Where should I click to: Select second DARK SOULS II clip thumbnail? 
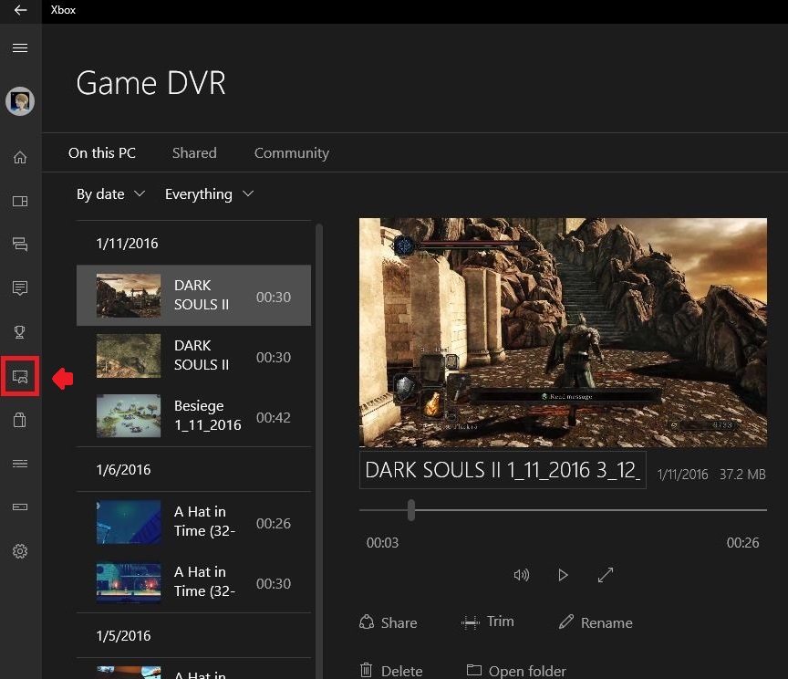coord(129,356)
